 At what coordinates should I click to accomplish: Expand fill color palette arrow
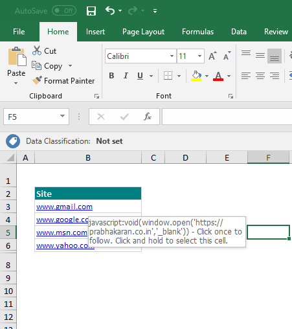click(x=207, y=76)
